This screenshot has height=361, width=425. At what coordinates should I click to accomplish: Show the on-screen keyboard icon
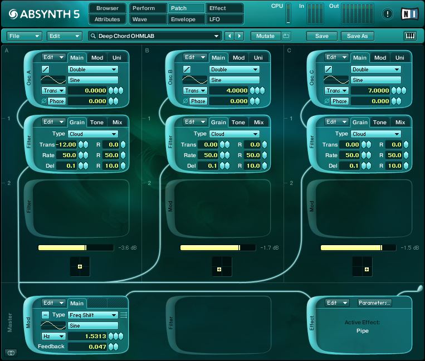(x=410, y=36)
